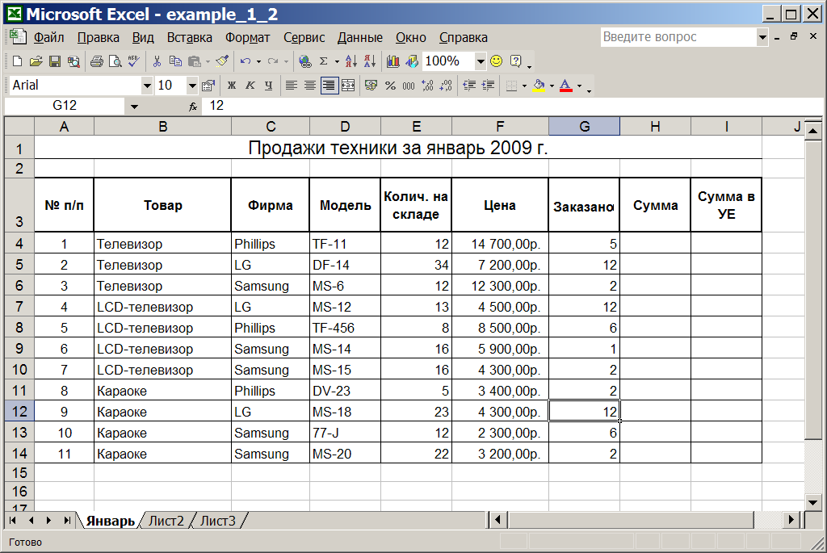Click the yellow smiley face icon
Viewport: 827px width, 553px height.
coord(497,61)
